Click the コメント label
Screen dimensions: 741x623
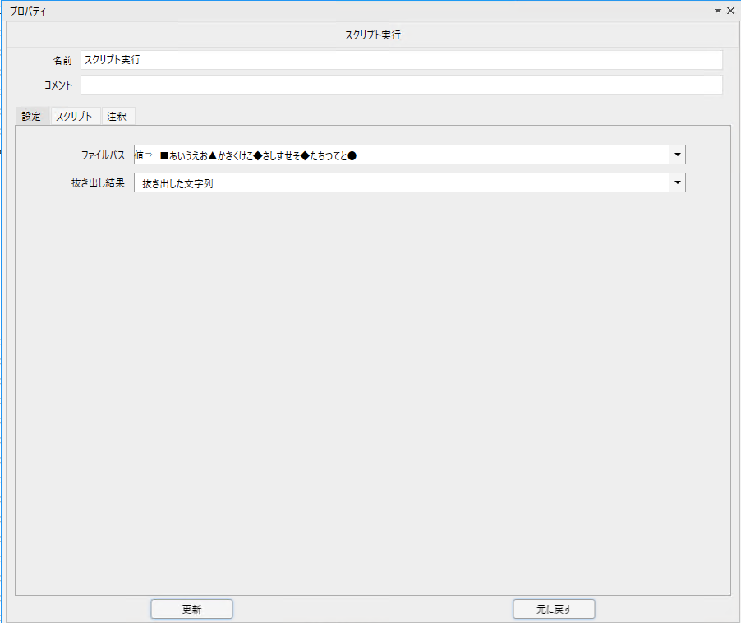(58, 85)
